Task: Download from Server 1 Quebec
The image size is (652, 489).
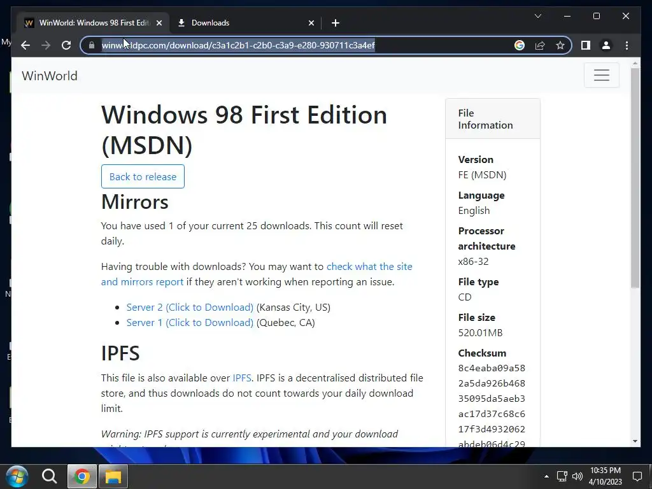Action: click(190, 323)
